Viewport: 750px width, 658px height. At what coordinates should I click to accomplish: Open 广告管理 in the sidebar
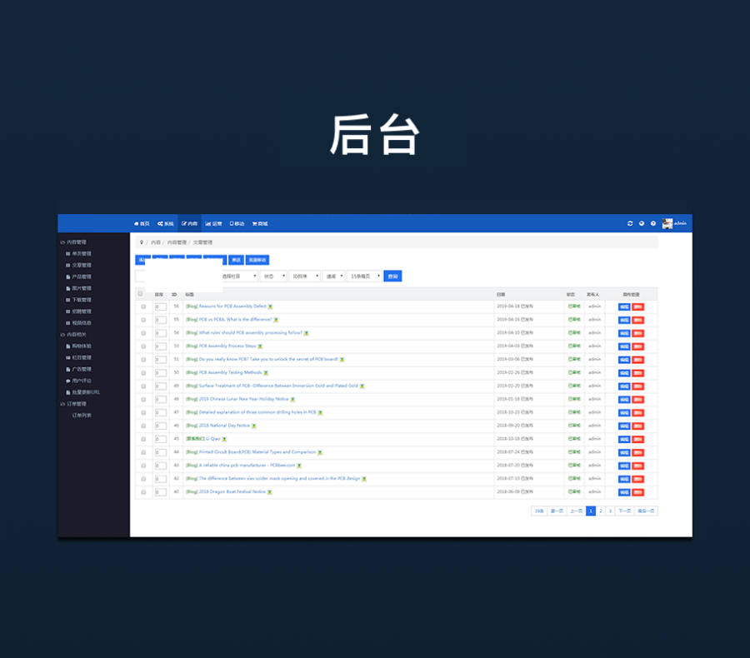pyautogui.click(x=79, y=369)
